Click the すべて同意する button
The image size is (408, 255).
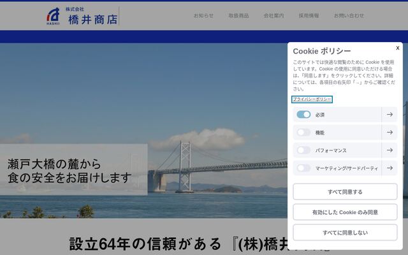click(345, 192)
